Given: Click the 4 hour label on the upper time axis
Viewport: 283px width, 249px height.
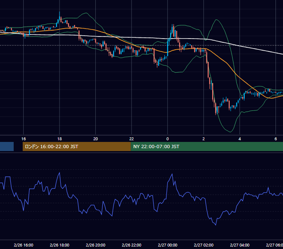Looking at the screenshot, I should (x=240, y=139).
